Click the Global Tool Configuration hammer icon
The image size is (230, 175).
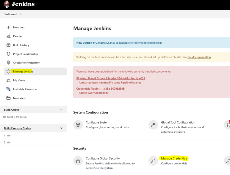tap(153, 125)
